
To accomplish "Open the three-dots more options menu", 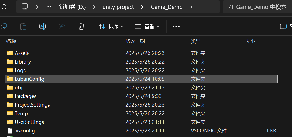I will tap(176, 26).
